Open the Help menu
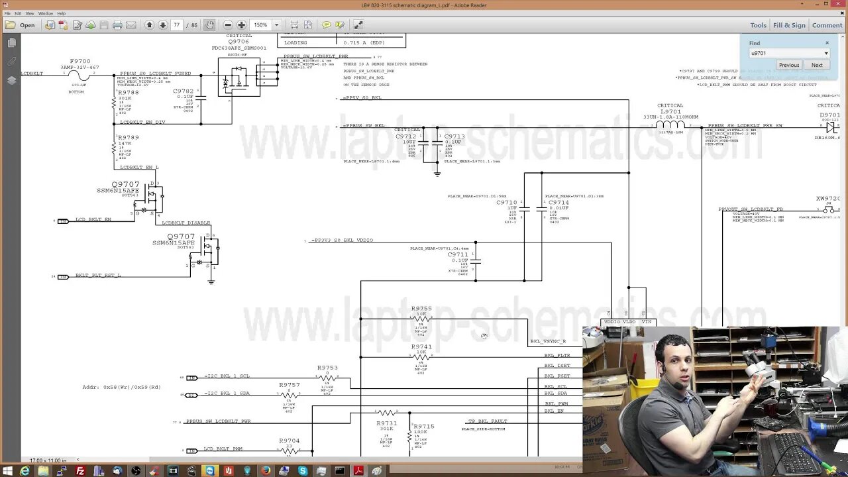 click(x=62, y=13)
